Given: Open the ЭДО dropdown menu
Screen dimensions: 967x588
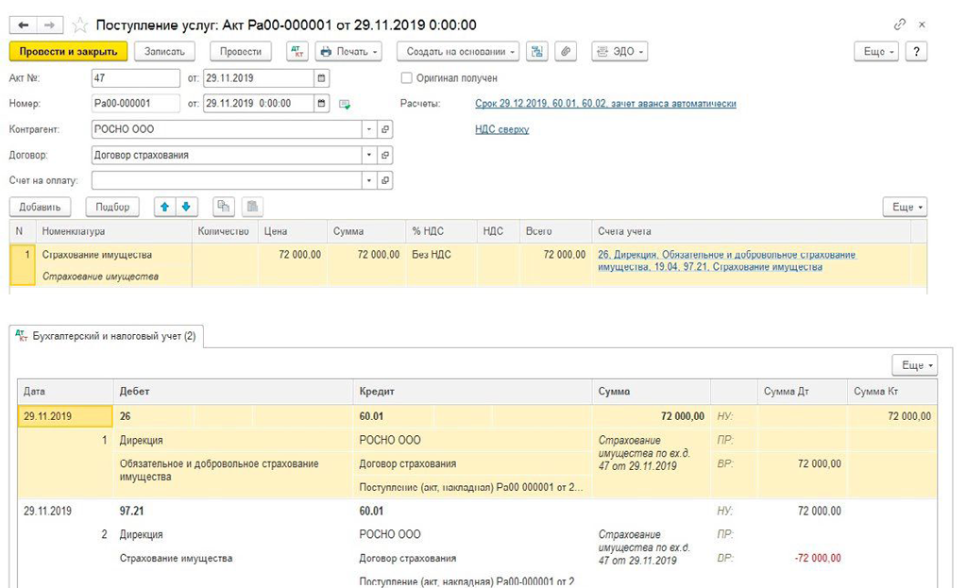Looking at the screenshot, I should [619, 52].
